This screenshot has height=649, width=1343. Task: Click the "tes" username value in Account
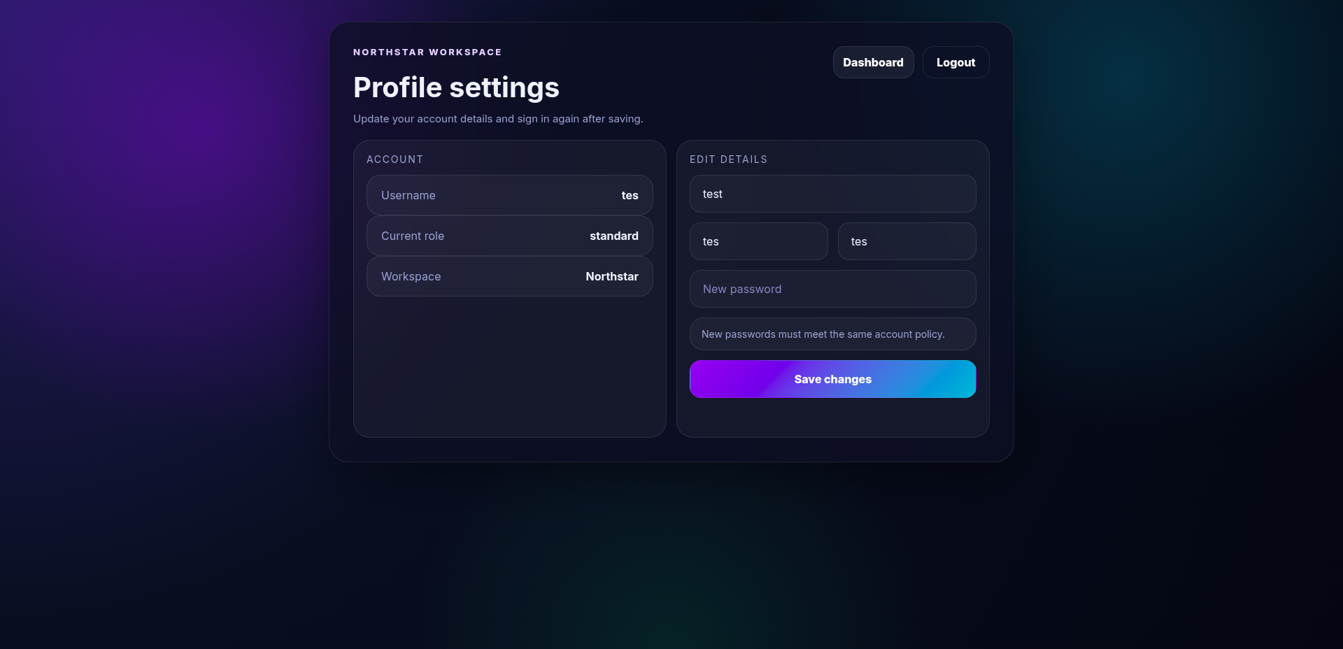pos(630,195)
